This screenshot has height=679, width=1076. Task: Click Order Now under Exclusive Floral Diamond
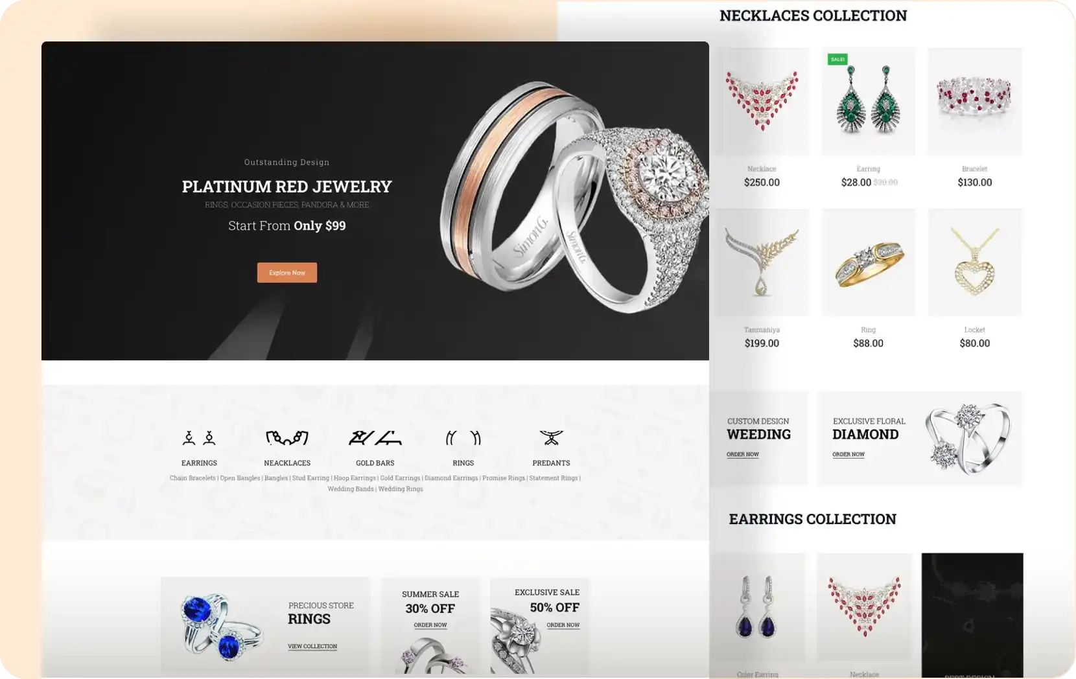click(x=848, y=454)
